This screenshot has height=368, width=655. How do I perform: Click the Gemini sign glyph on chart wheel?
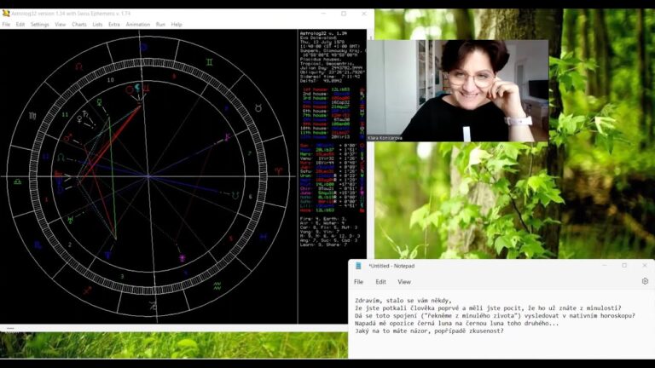(209, 62)
